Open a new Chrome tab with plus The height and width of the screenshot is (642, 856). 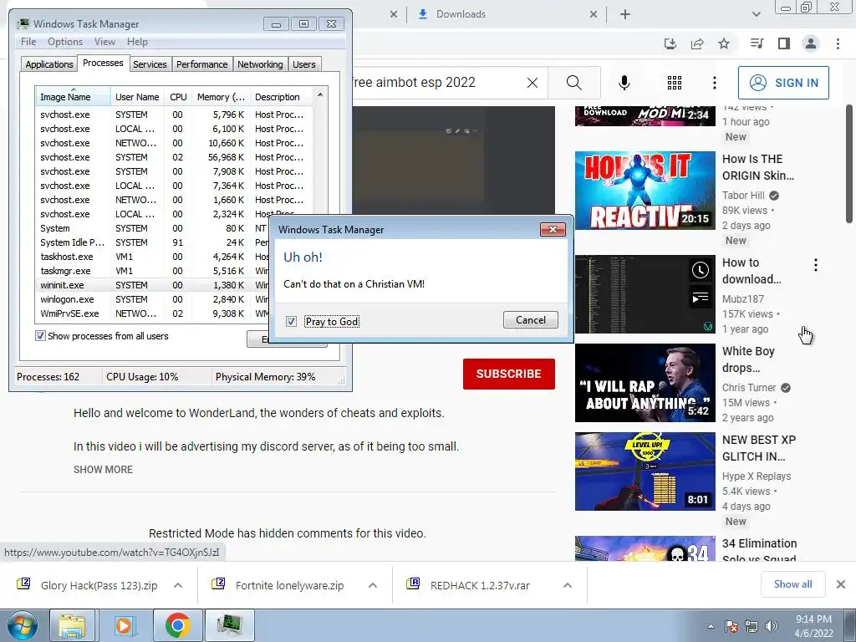pyautogui.click(x=625, y=15)
